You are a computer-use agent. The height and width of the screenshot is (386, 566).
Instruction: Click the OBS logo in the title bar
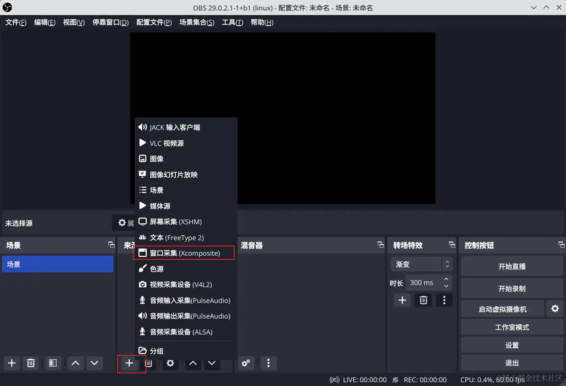click(x=7, y=7)
